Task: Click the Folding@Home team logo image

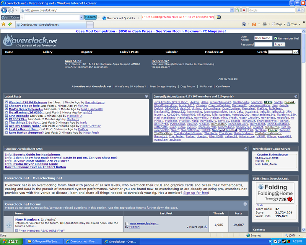Action: coord(275,193)
